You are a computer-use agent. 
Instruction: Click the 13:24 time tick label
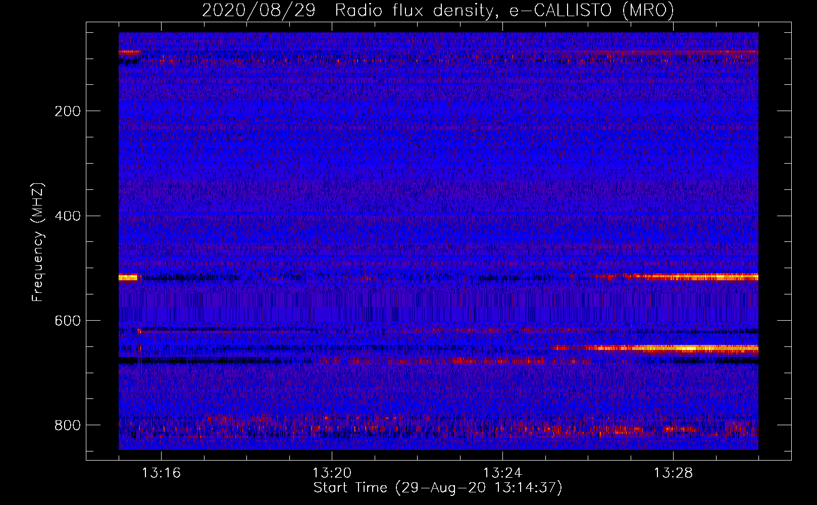pyautogui.click(x=502, y=473)
